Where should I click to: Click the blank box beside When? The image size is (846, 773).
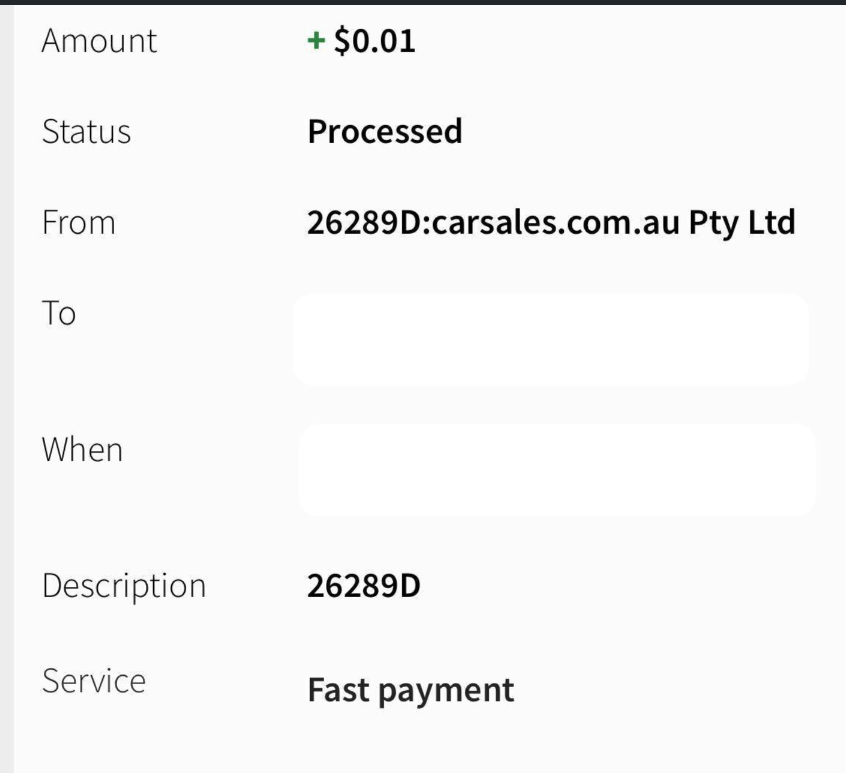click(557, 470)
